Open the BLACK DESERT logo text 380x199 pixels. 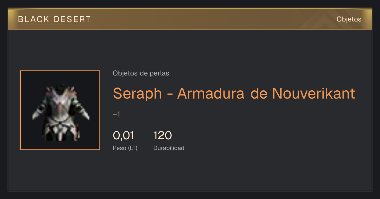tap(54, 19)
